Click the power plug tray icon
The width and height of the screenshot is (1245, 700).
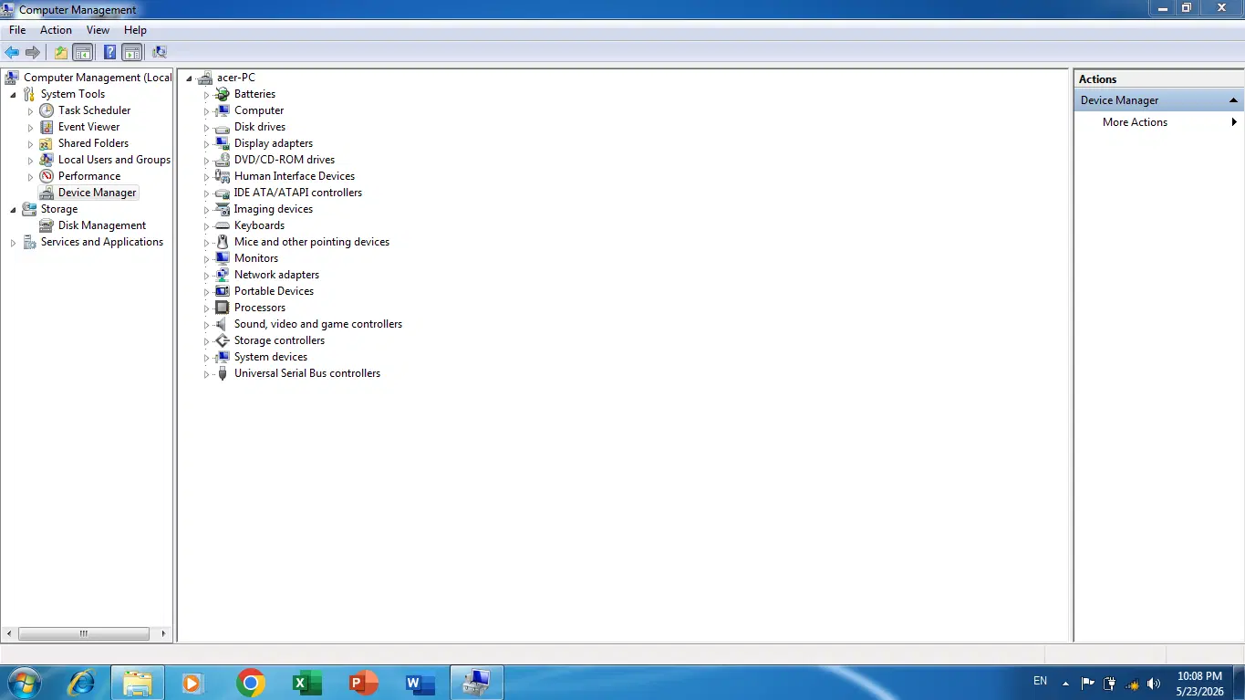pos(1110,684)
